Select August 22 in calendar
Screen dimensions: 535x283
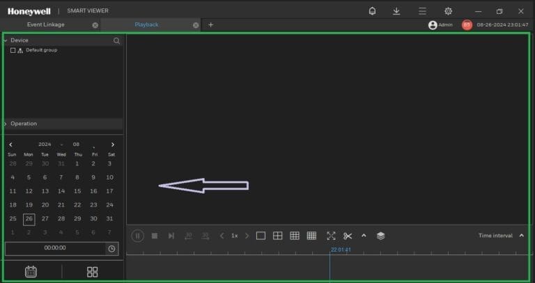pos(77,205)
